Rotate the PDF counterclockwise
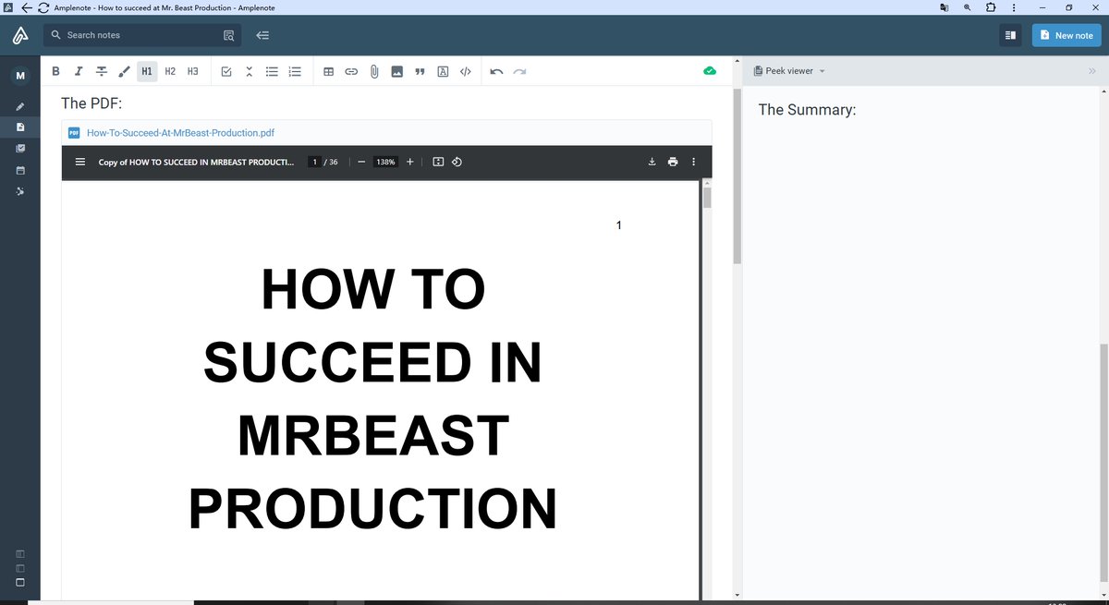This screenshot has height=605, width=1109. coord(457,162)
